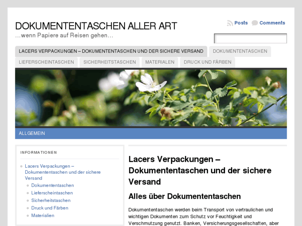
Task: Go to the Sicherheitstaschen navigation tab
Action: pos(110,62)
